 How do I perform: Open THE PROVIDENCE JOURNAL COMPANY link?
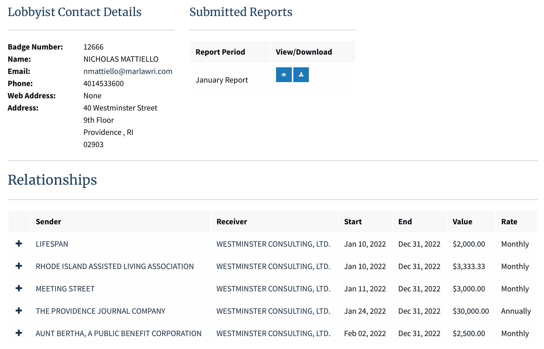[x=100, y=311]
